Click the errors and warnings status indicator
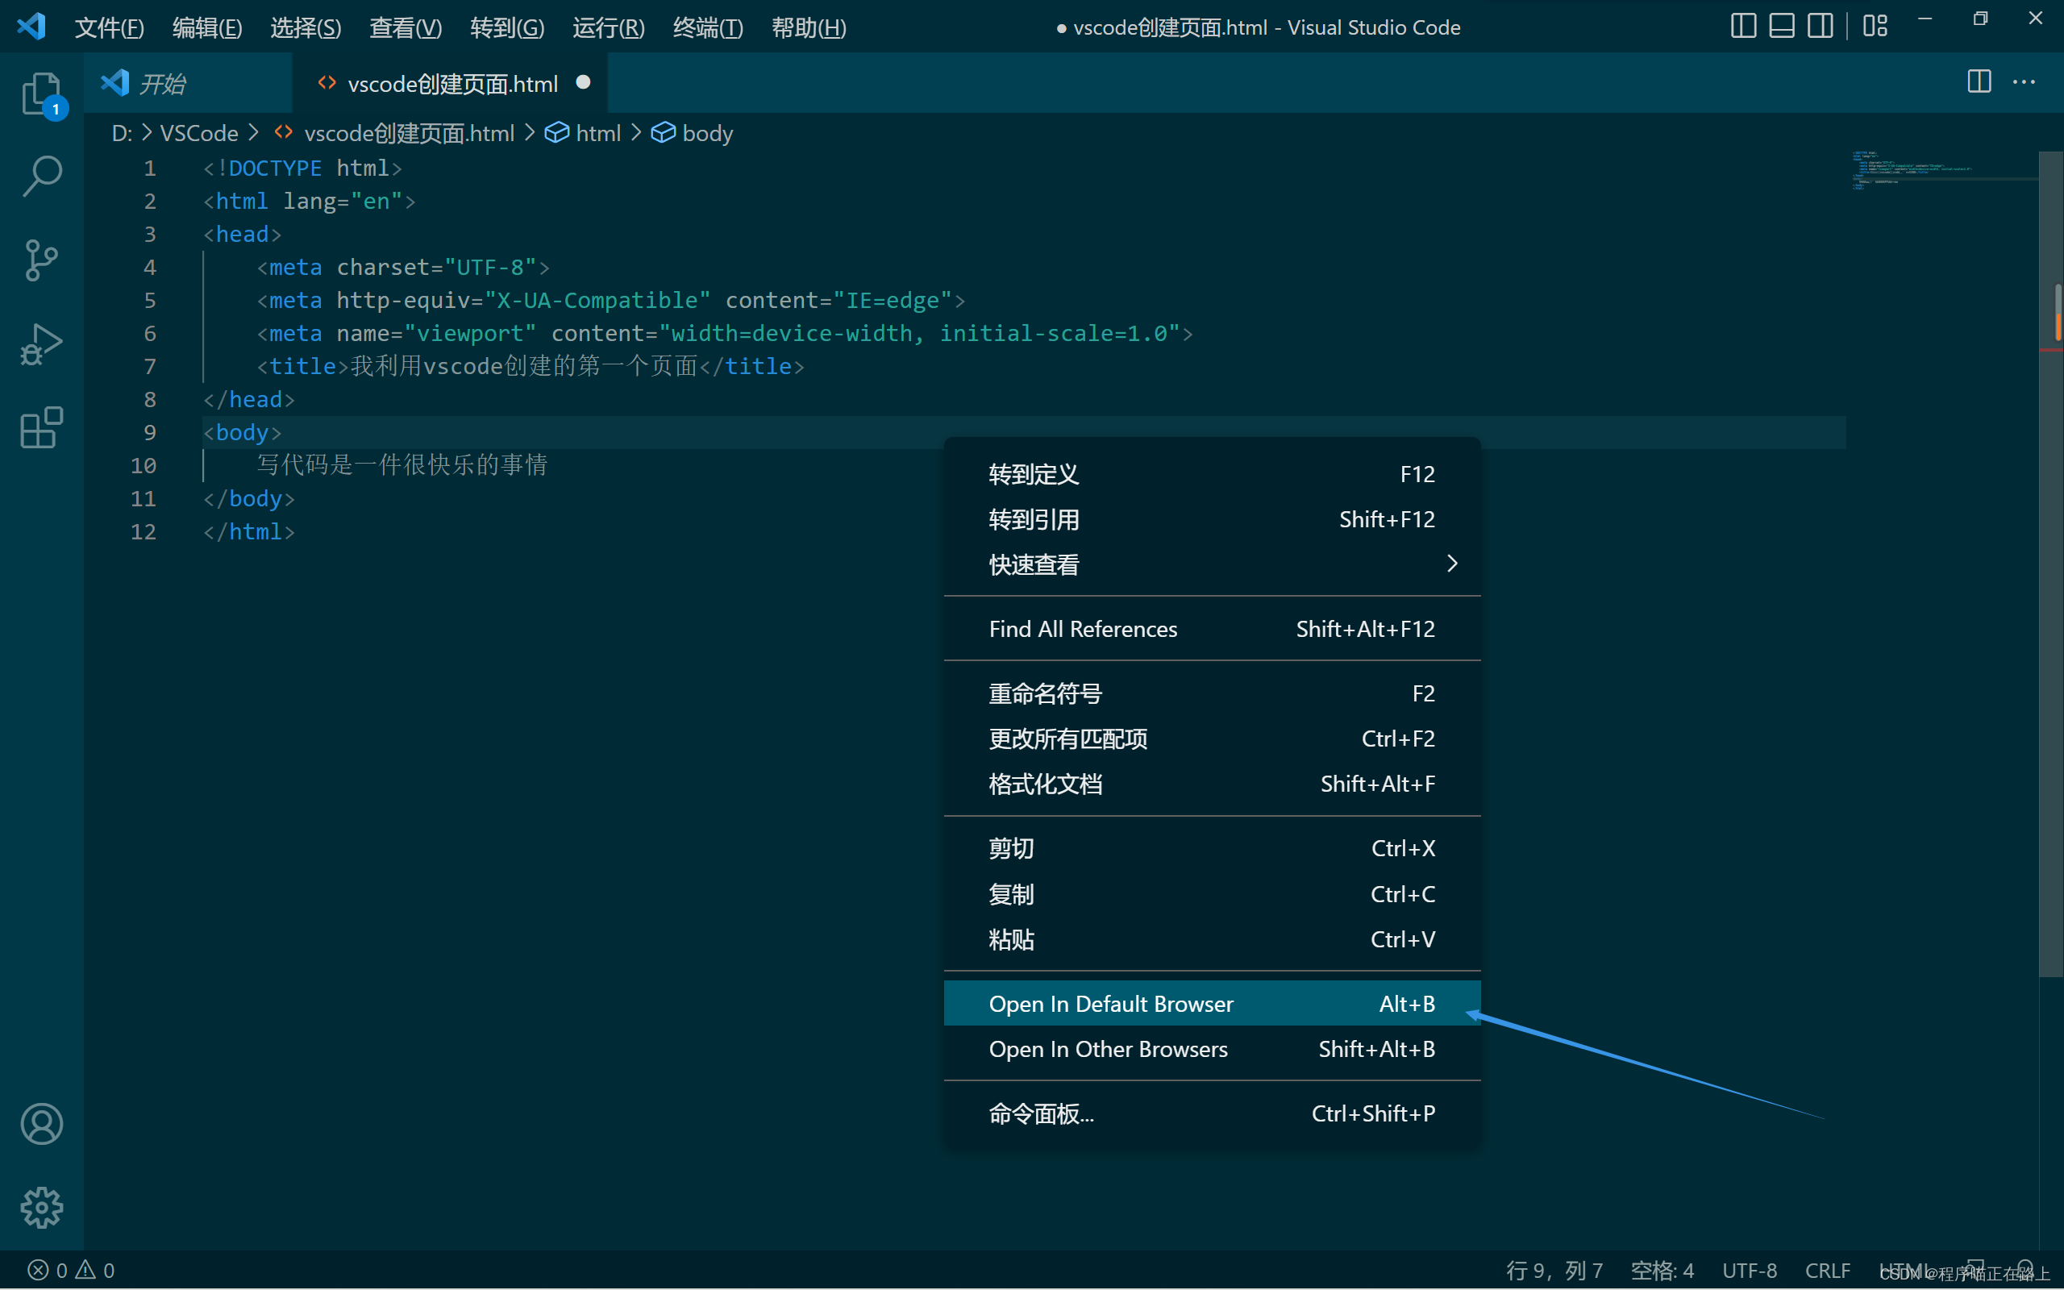 [72, 1271]
